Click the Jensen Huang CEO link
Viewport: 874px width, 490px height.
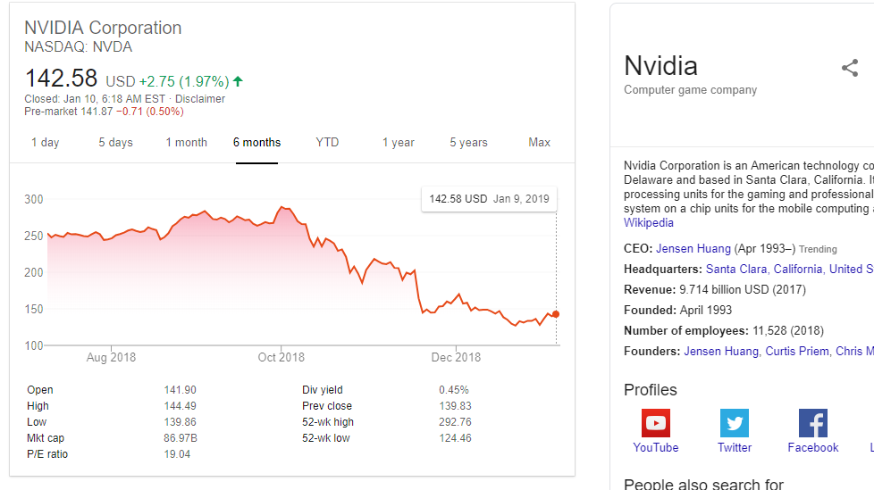(693, 249)
